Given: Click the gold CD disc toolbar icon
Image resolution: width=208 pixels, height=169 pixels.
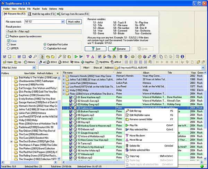Looking at the screenshot, I should [x=140, y=57].
